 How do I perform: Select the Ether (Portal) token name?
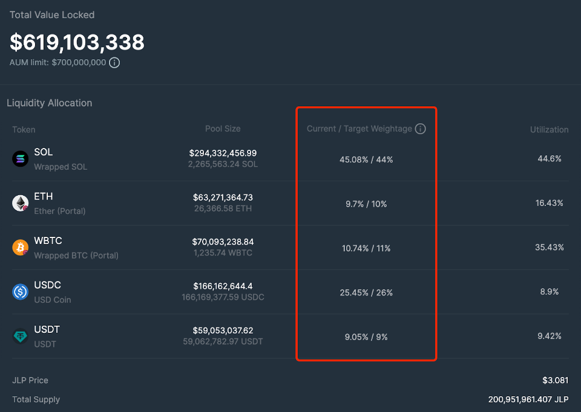[x=59, y=211]
